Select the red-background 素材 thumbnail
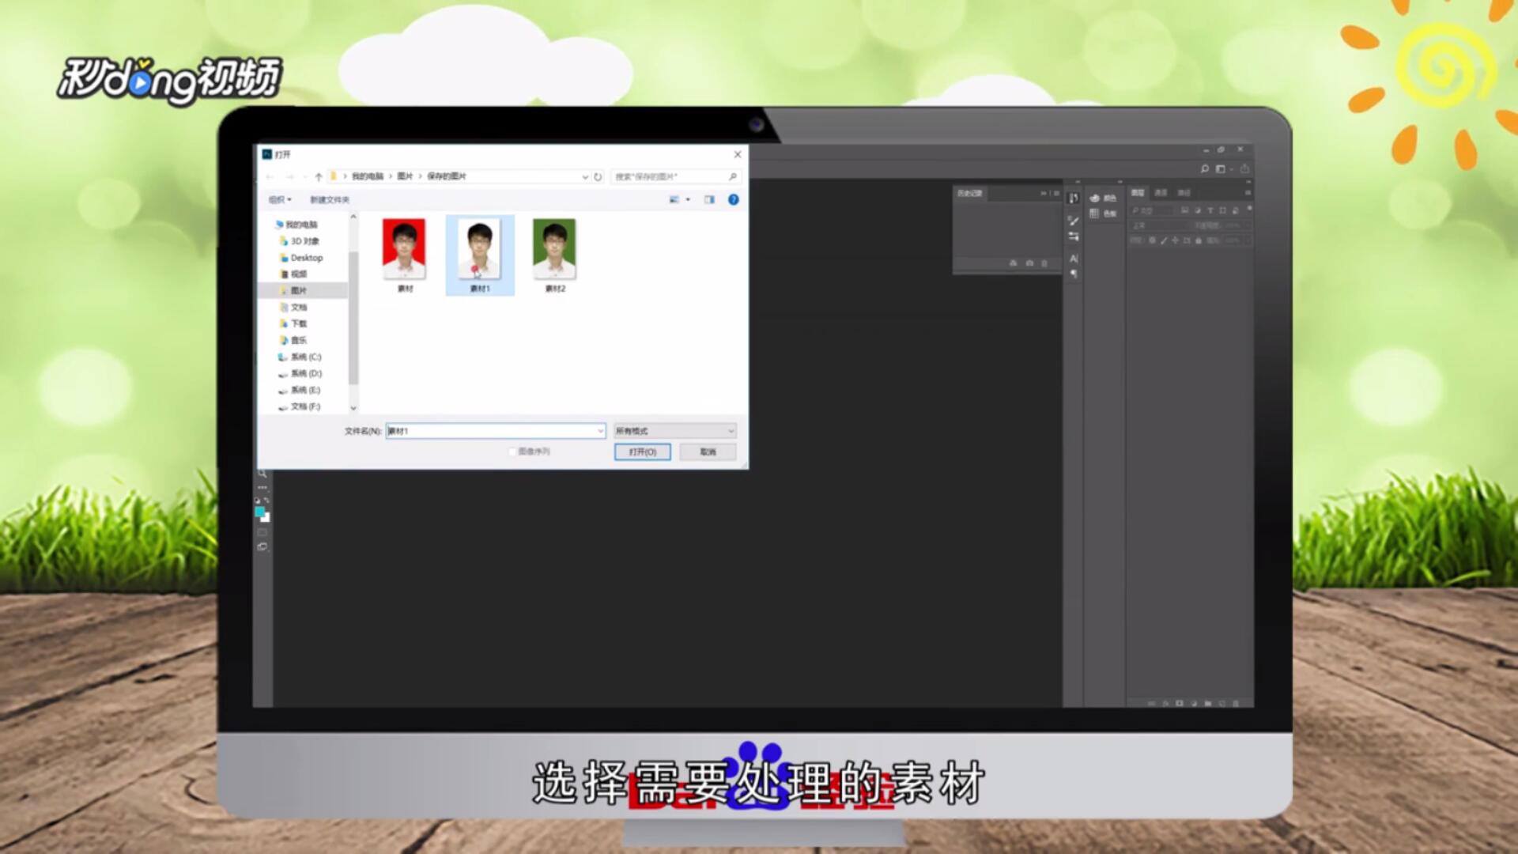The height and width of the screenshot is (854, 1518). [x=404, y=248]
